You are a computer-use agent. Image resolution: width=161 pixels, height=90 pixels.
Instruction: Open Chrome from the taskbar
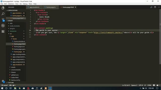pyautogui.click(x=20, y=88)
